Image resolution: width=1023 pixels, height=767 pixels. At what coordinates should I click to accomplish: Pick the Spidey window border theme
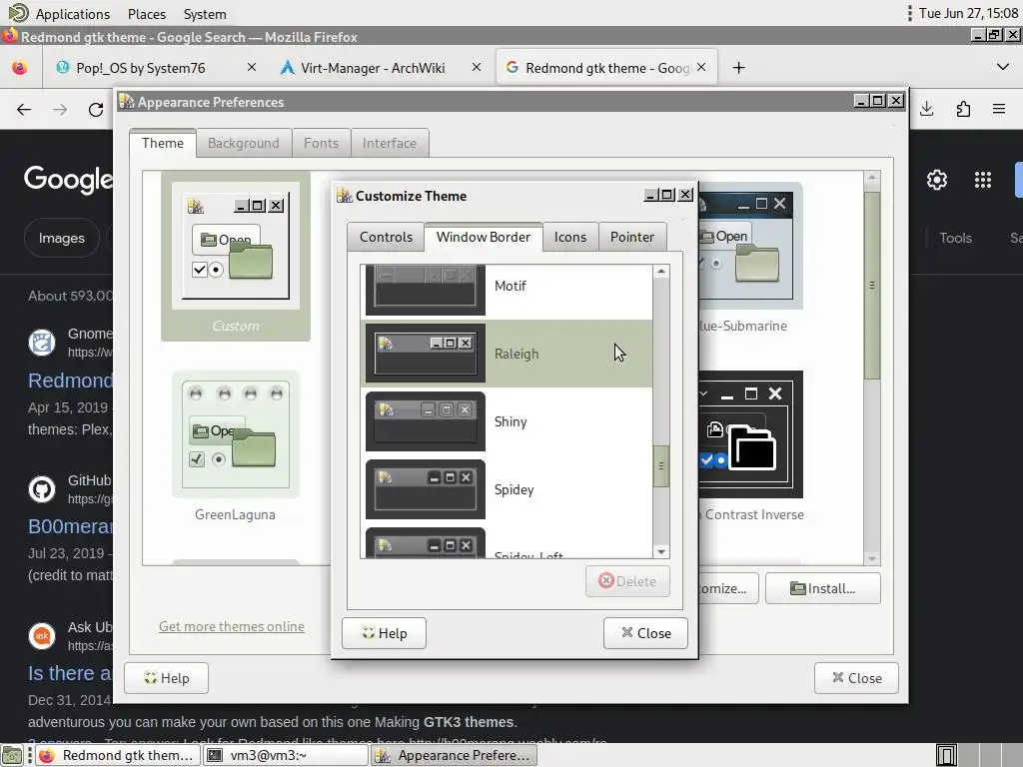(507, 489)
